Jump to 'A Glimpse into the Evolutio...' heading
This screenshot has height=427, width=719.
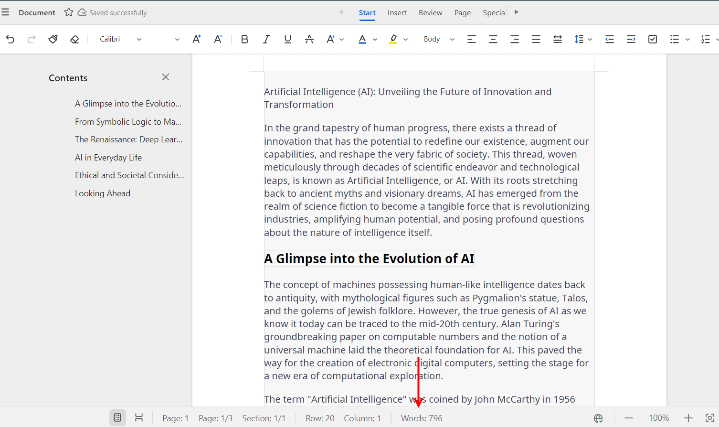click(x=128, y=104)
